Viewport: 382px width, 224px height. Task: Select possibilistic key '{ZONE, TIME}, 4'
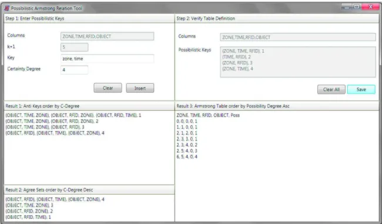pos(237,69)
